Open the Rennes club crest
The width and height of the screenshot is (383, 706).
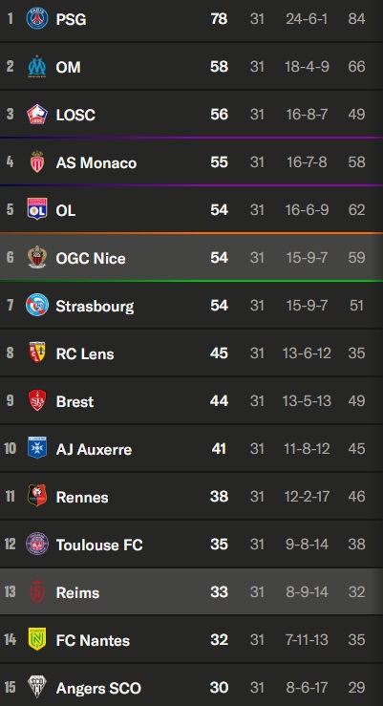pyautogui.click(x=37, y=496)
